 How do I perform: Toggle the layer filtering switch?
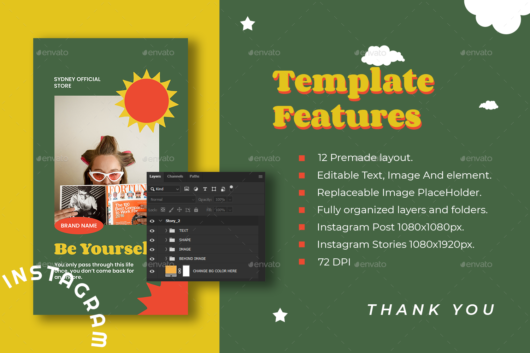[x=231, y=189]
